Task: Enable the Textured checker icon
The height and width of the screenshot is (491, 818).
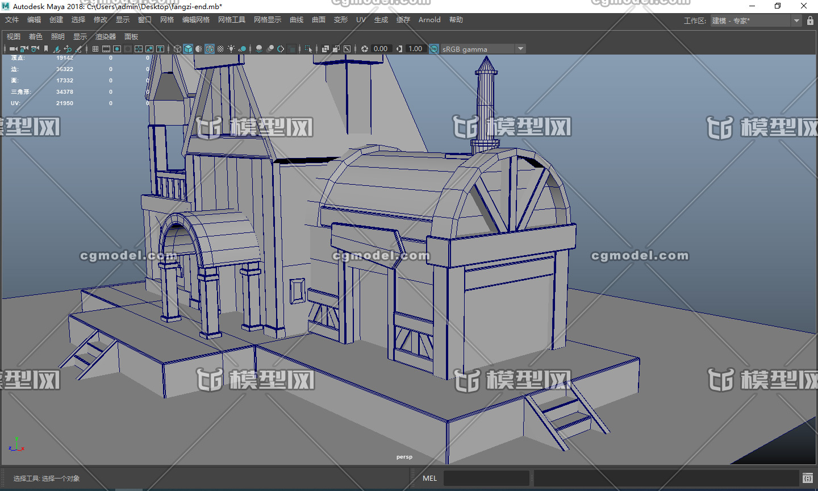Action: click(x=220, y=49)
